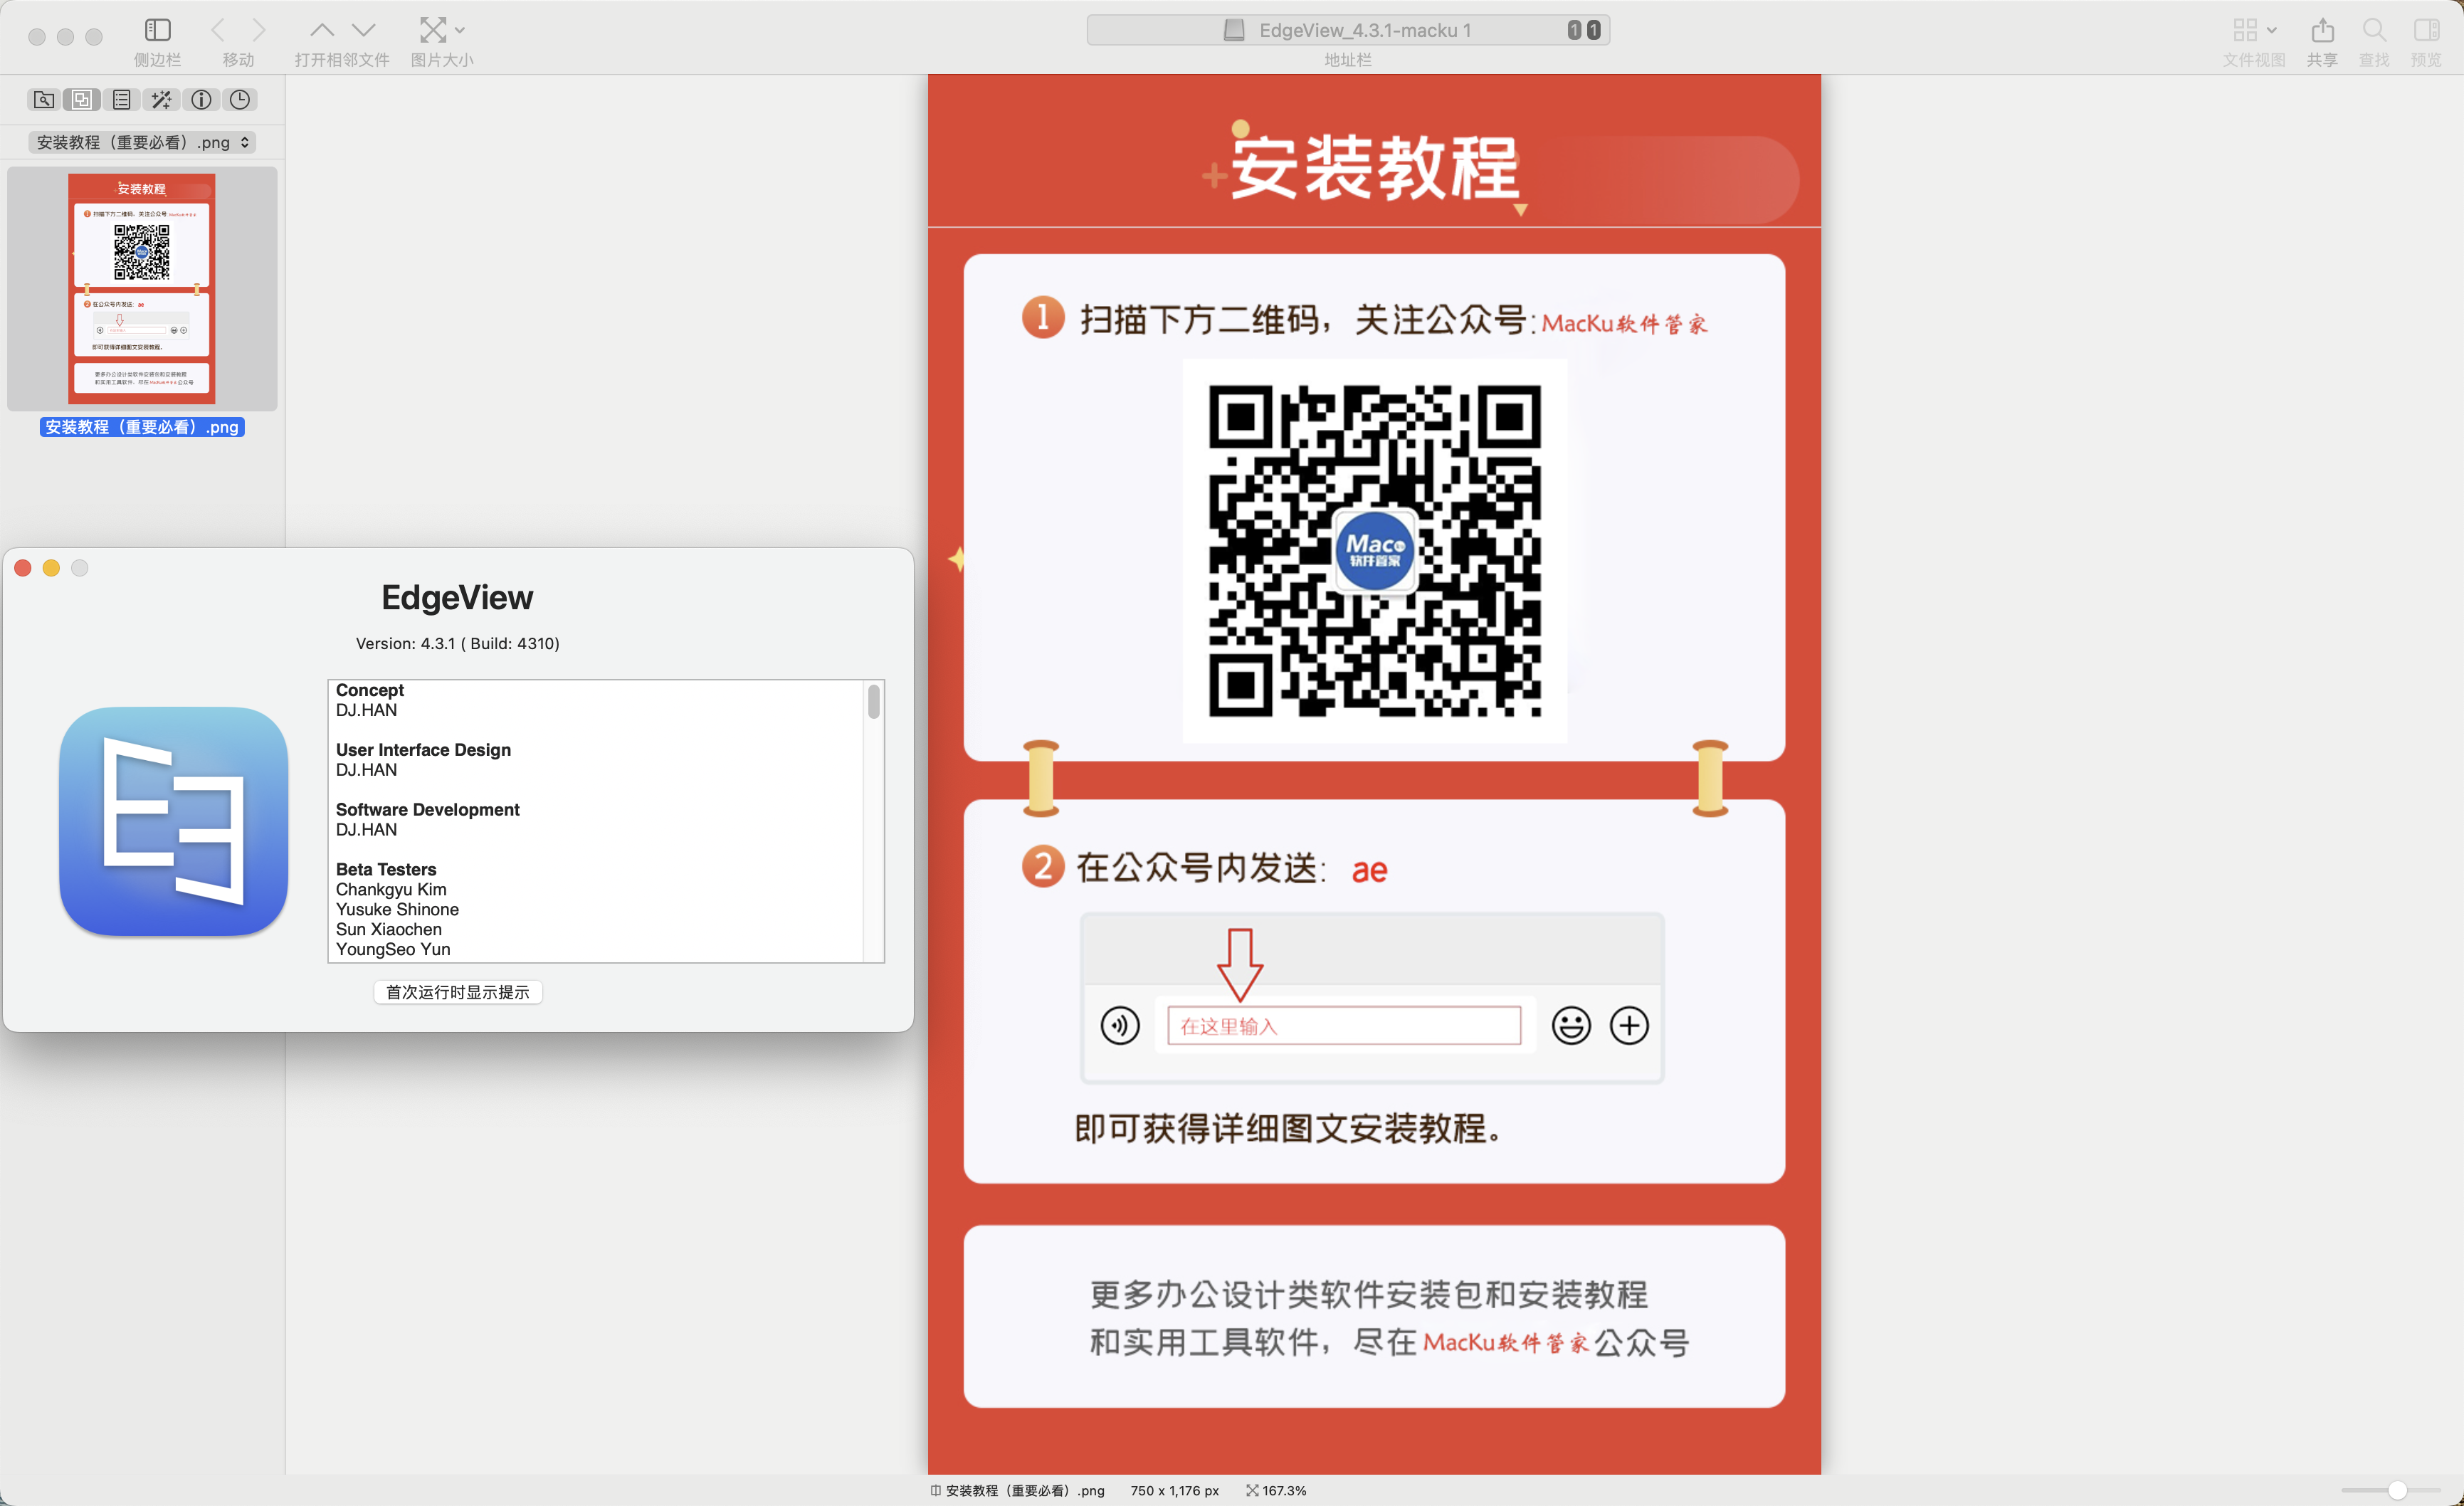Click the 图片大小 fit-to-size arrows icon
Viewport: 2464px width, 1506px height.
pyautogui.click(x=433, y=30)
